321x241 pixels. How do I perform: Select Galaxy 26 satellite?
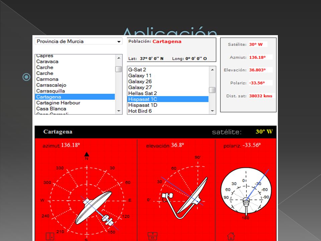tap(168, 82)
